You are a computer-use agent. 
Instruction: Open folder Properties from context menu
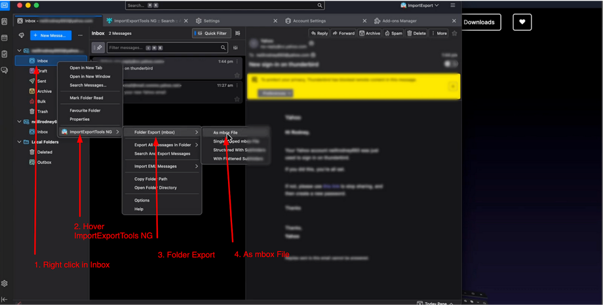point(90,119)
